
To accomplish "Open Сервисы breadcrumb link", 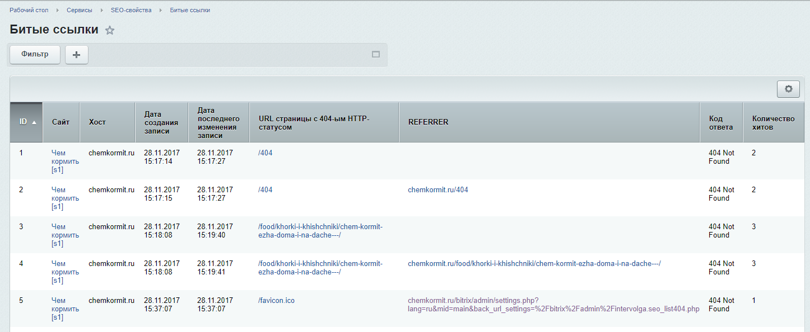I will click(79, 10).
